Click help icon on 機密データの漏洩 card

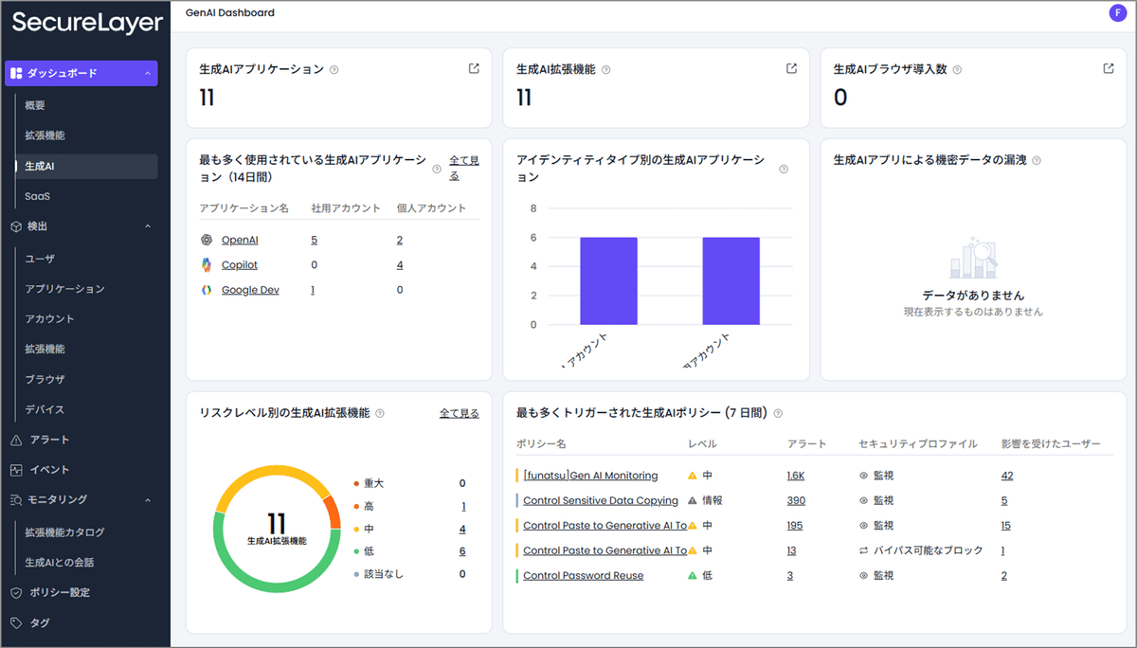click(x=1037, y=160)
